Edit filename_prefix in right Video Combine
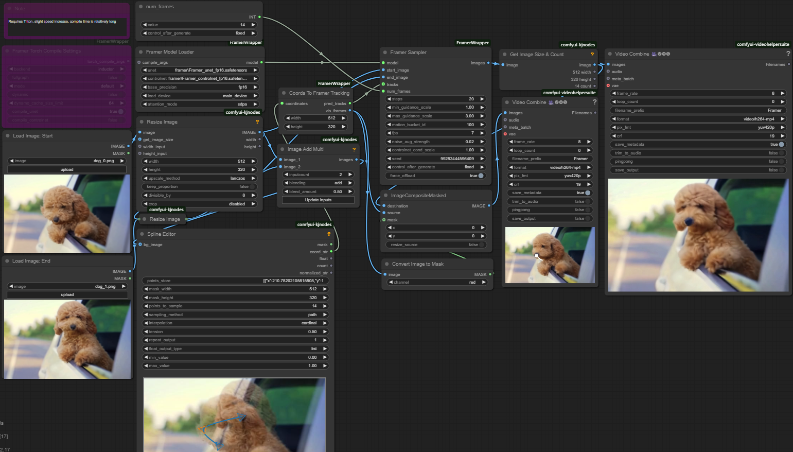This screenshot has width=793, height=452. click(698, 110)
